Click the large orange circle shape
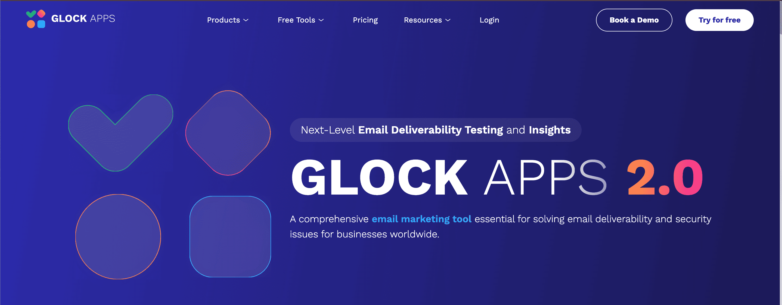Viewport: 782px width, 305px height. pos(118,237)
